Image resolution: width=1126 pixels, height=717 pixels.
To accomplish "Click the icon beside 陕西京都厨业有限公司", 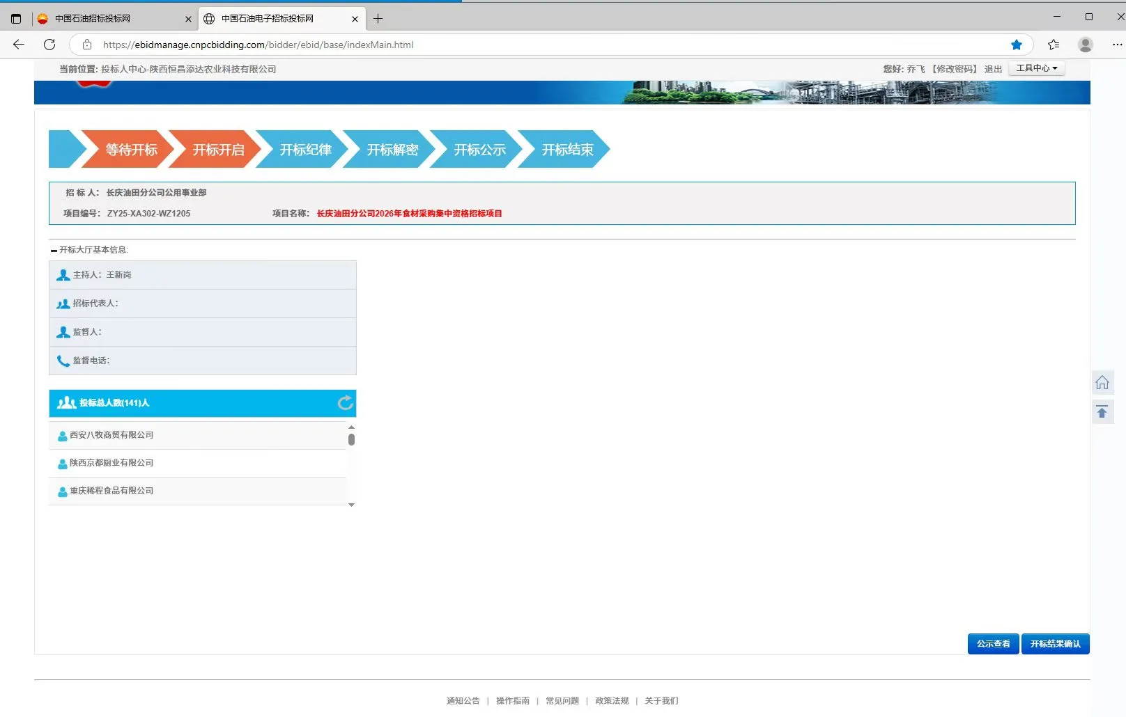I will click(x=63, y=464).
